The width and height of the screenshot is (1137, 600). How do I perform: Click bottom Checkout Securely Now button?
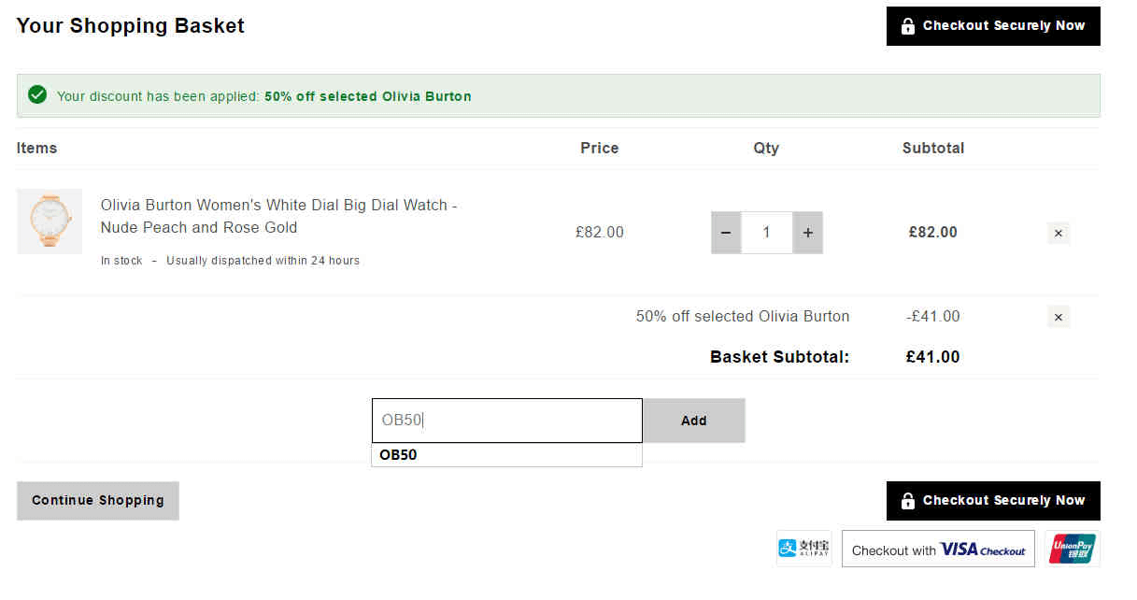[x=993, y=501]
